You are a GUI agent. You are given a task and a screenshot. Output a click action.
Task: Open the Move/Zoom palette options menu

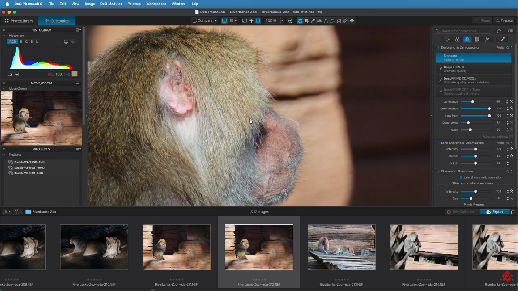[x=79, y=83]
